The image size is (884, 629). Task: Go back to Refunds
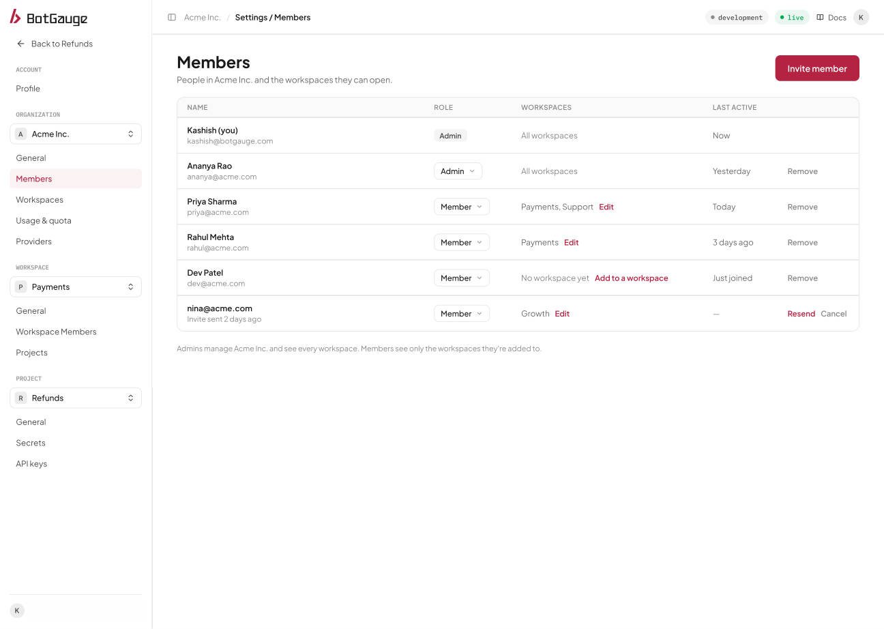[x=55, y=44]
